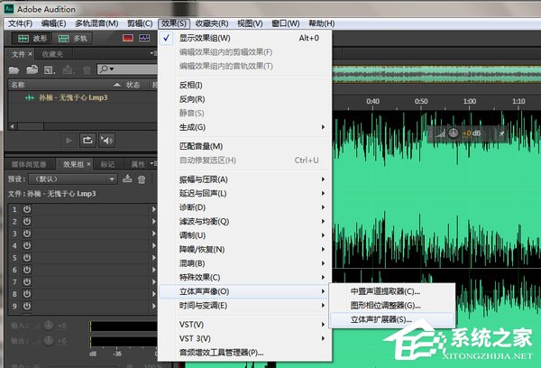This screenshot has width=541, height=368.
Task: Expand the 混响(B) submenu
Action: (244, 263)
